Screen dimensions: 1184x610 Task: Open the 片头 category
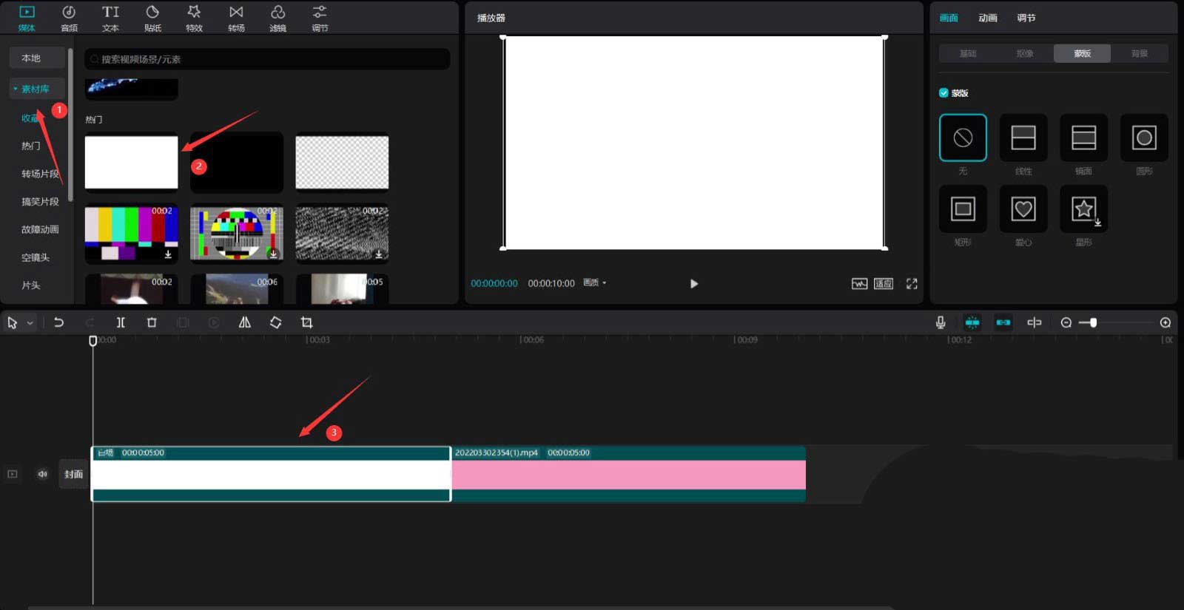click(x=31, y=285)
